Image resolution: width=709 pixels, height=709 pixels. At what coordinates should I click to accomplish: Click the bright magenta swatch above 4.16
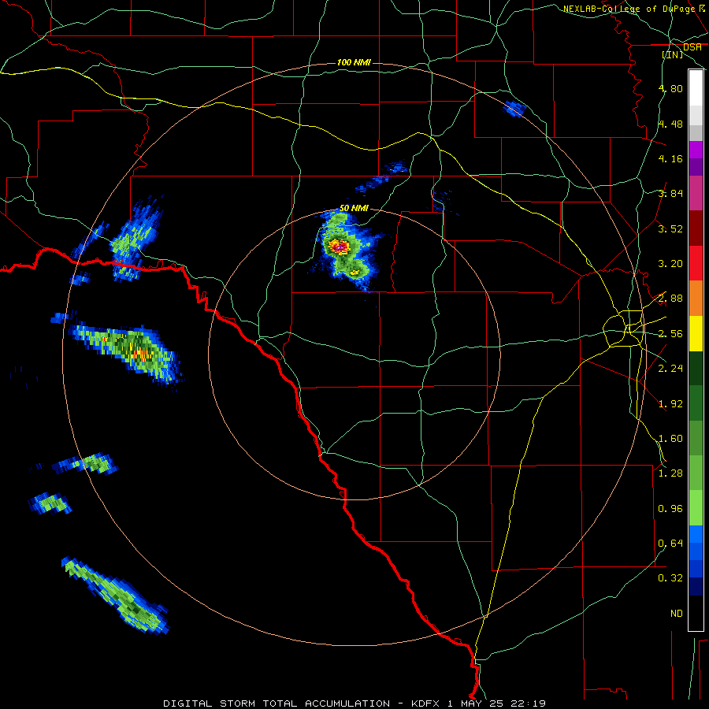tap(696, 150)
